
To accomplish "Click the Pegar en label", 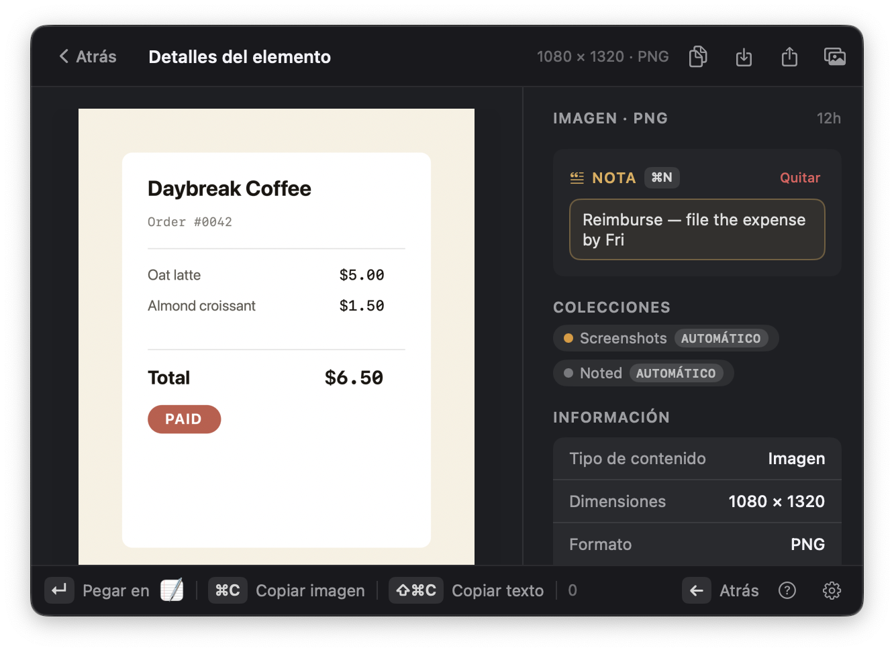I will click(x=116, y=591).
